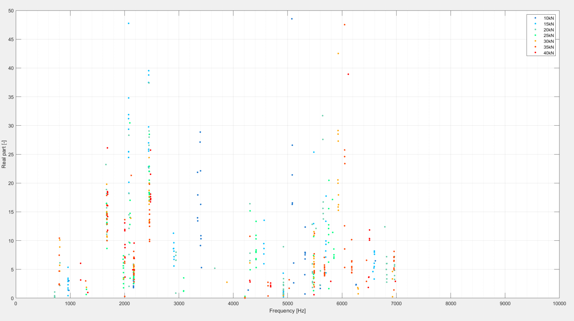Select the 10kN legend text label

(548, 18)
